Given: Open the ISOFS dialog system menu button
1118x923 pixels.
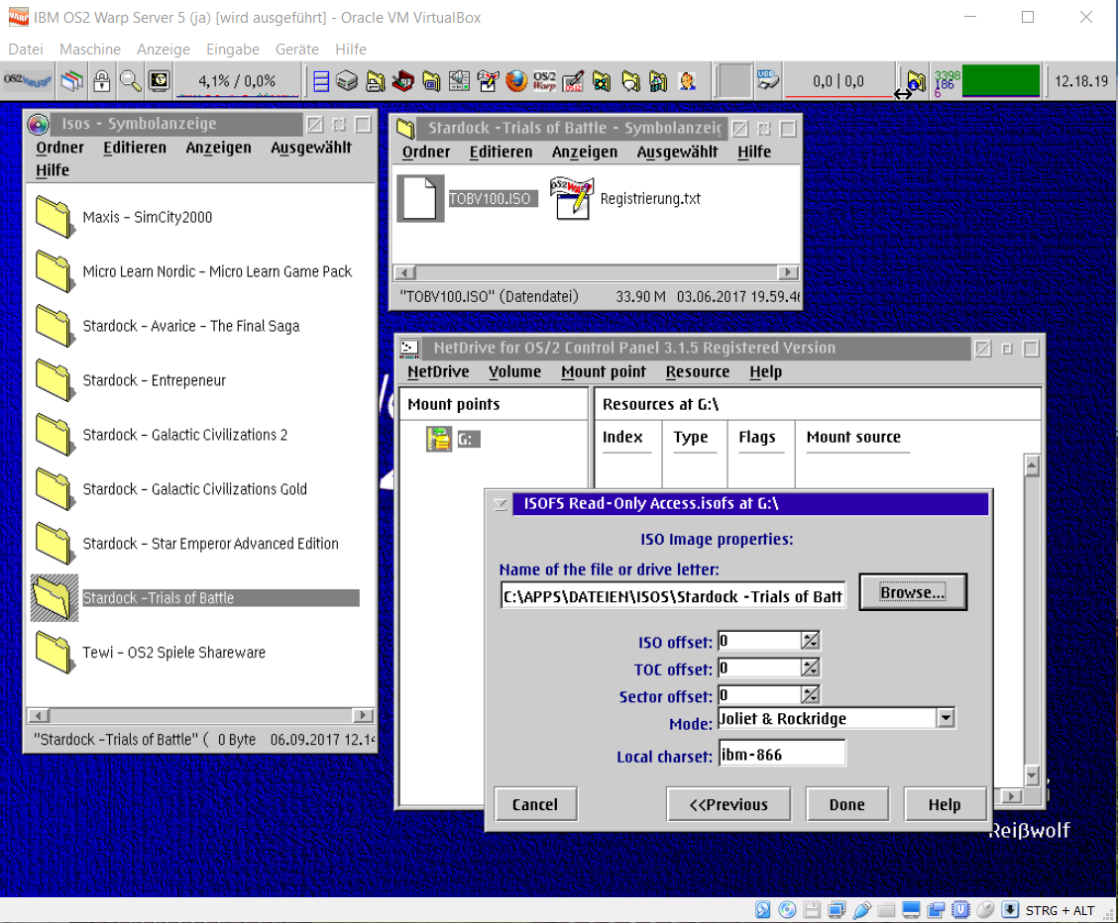Looking at the screenshot, I should coord(501,504).
